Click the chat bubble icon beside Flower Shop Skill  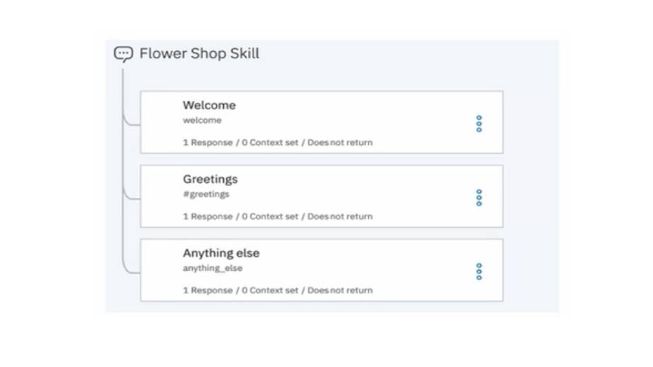point(123,54)
